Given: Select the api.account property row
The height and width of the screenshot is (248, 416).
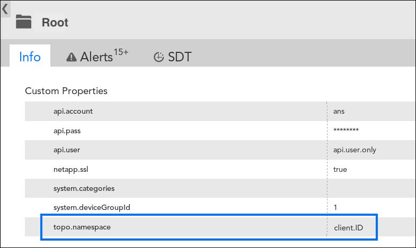Looking at the screenshot, I should [220, 111].
